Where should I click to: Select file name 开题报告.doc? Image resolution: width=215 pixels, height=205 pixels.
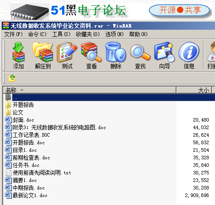(28, 142)
